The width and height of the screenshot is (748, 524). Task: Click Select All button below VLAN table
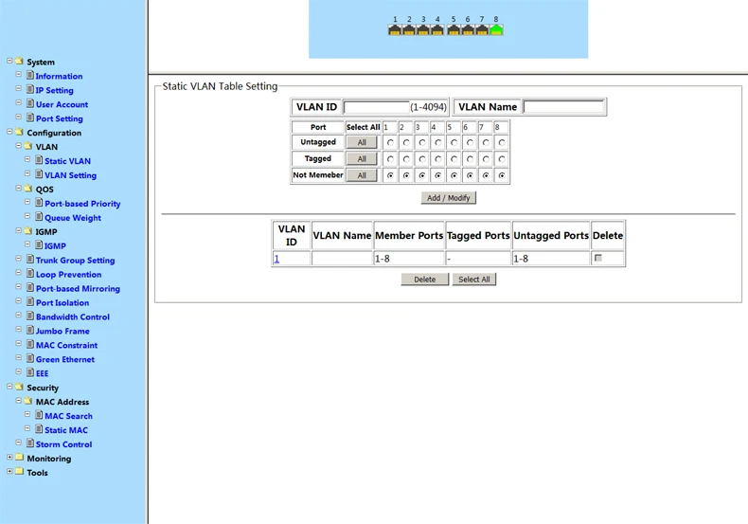474,280
